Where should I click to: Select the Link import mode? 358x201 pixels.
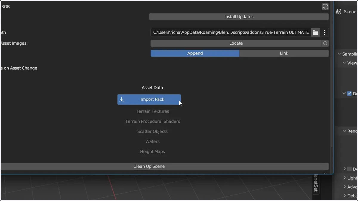[284, 53]
